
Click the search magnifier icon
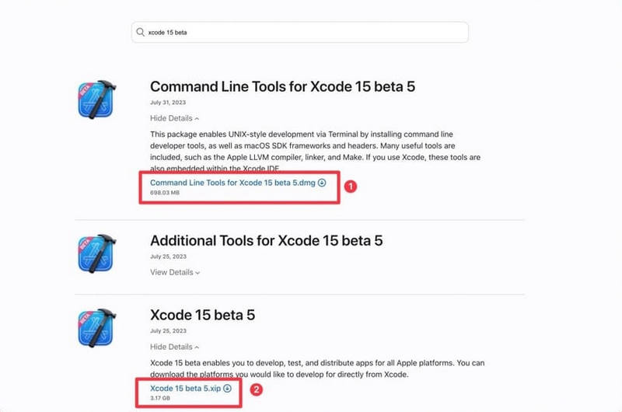(140, 32)
